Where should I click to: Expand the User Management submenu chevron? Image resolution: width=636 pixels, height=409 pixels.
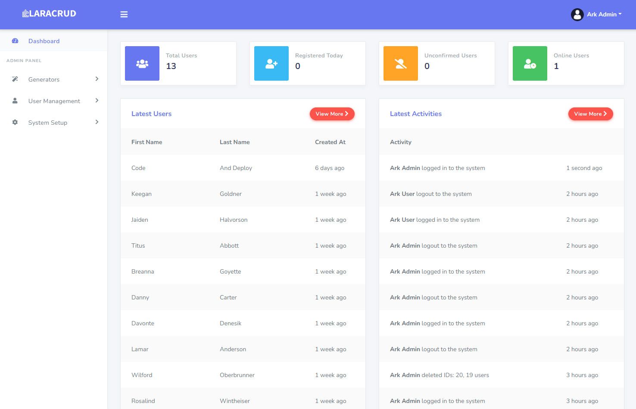(x=97, y=101)
